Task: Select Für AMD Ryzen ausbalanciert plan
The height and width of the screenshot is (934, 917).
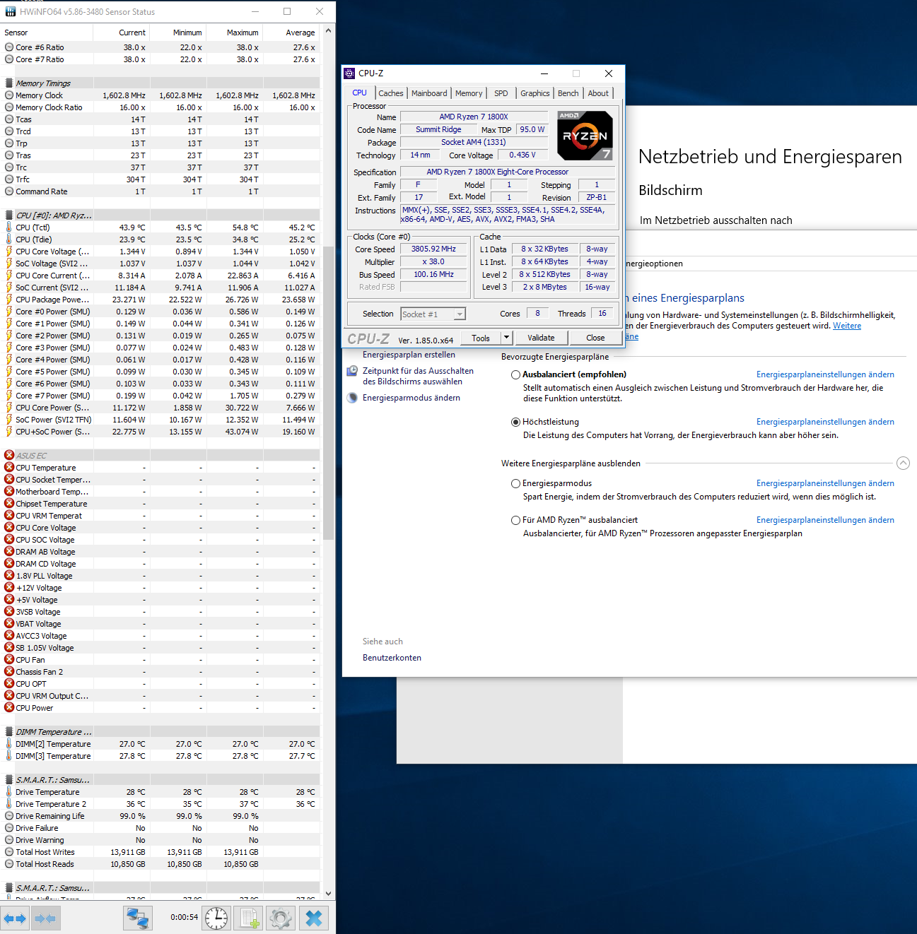Action: (x=515, y=520)
